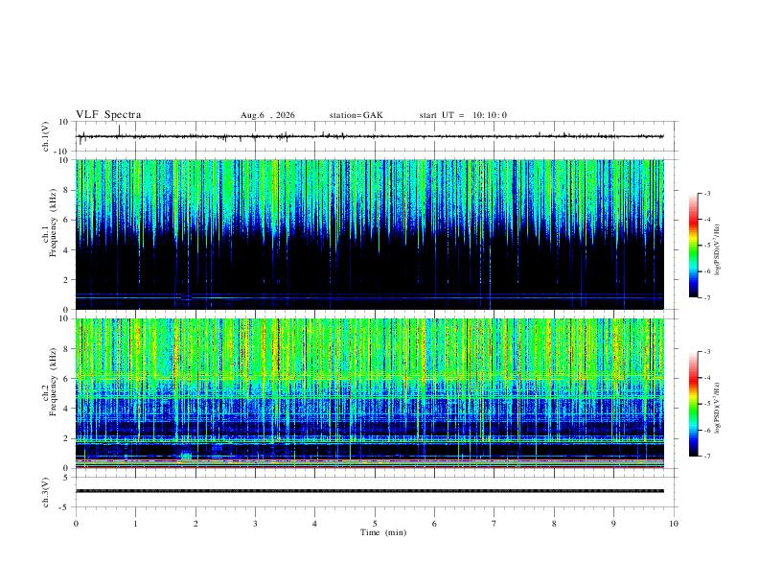Click the ch.3 voltage trace band

click(370, 491)
